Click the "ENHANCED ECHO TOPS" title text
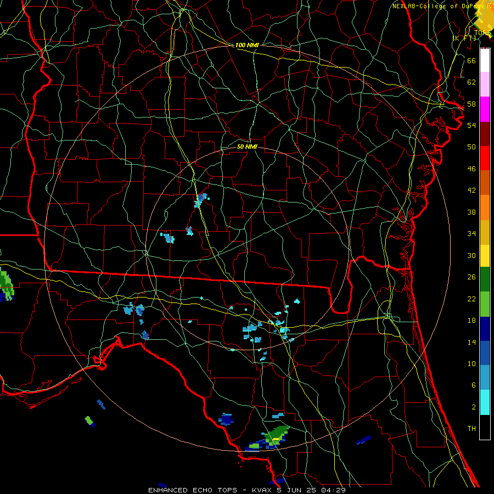Viewport: 494px width, 494px height. click(x=193, y=490)
